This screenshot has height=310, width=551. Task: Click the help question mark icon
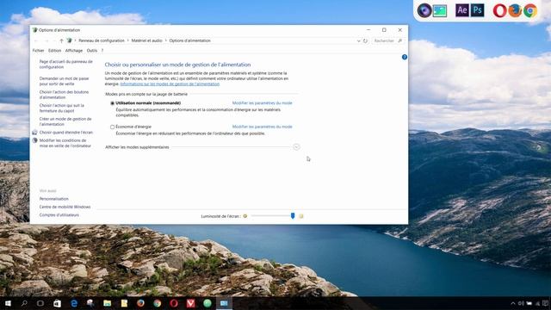coord(405,57)
